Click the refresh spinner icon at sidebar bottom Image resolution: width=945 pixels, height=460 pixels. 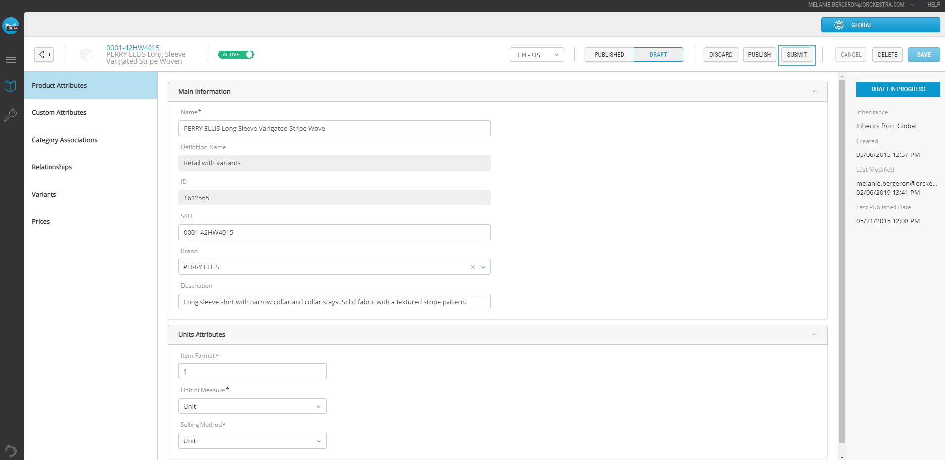[11, 450]
